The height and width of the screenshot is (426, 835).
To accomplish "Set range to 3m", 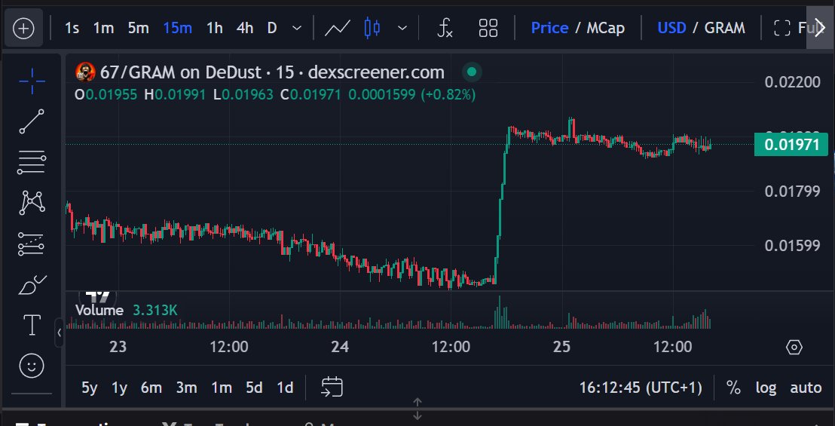I will click(x=186, y=388).
